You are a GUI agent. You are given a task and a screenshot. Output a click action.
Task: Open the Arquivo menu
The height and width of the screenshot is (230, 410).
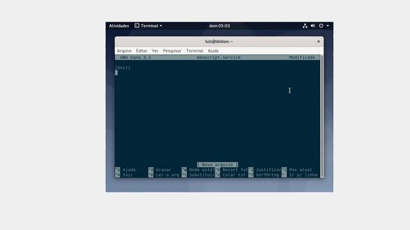click(124, 51)
